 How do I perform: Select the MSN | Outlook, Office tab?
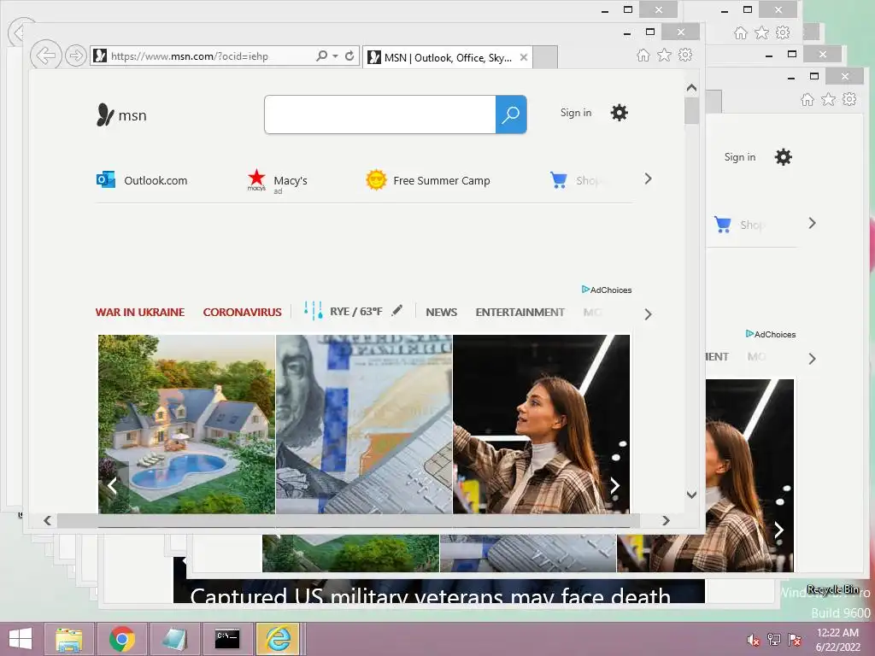coord(448,57)
